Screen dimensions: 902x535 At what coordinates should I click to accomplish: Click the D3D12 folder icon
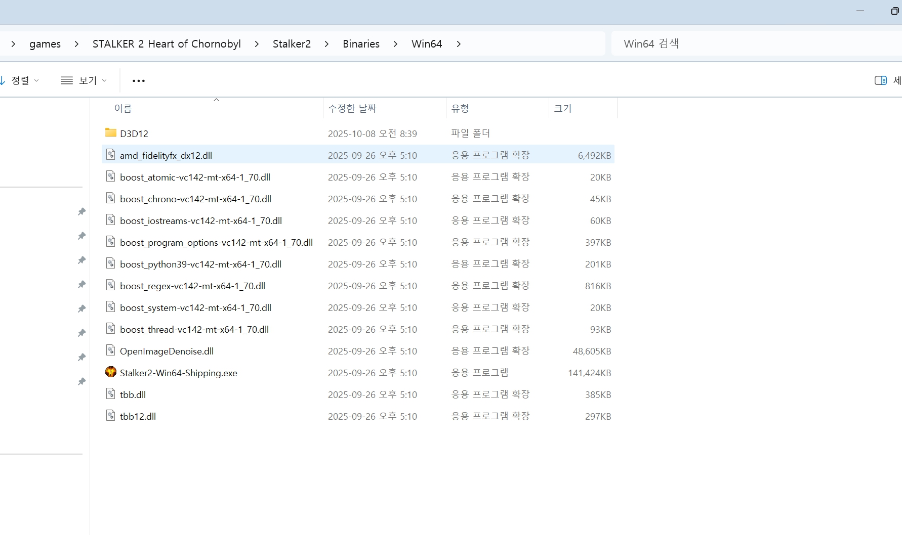coord(110,132)
